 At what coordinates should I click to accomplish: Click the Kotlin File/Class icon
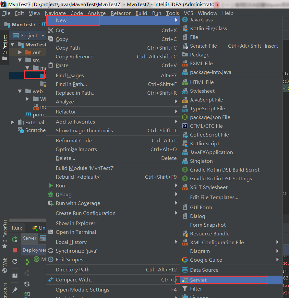(x=185, y=28)
